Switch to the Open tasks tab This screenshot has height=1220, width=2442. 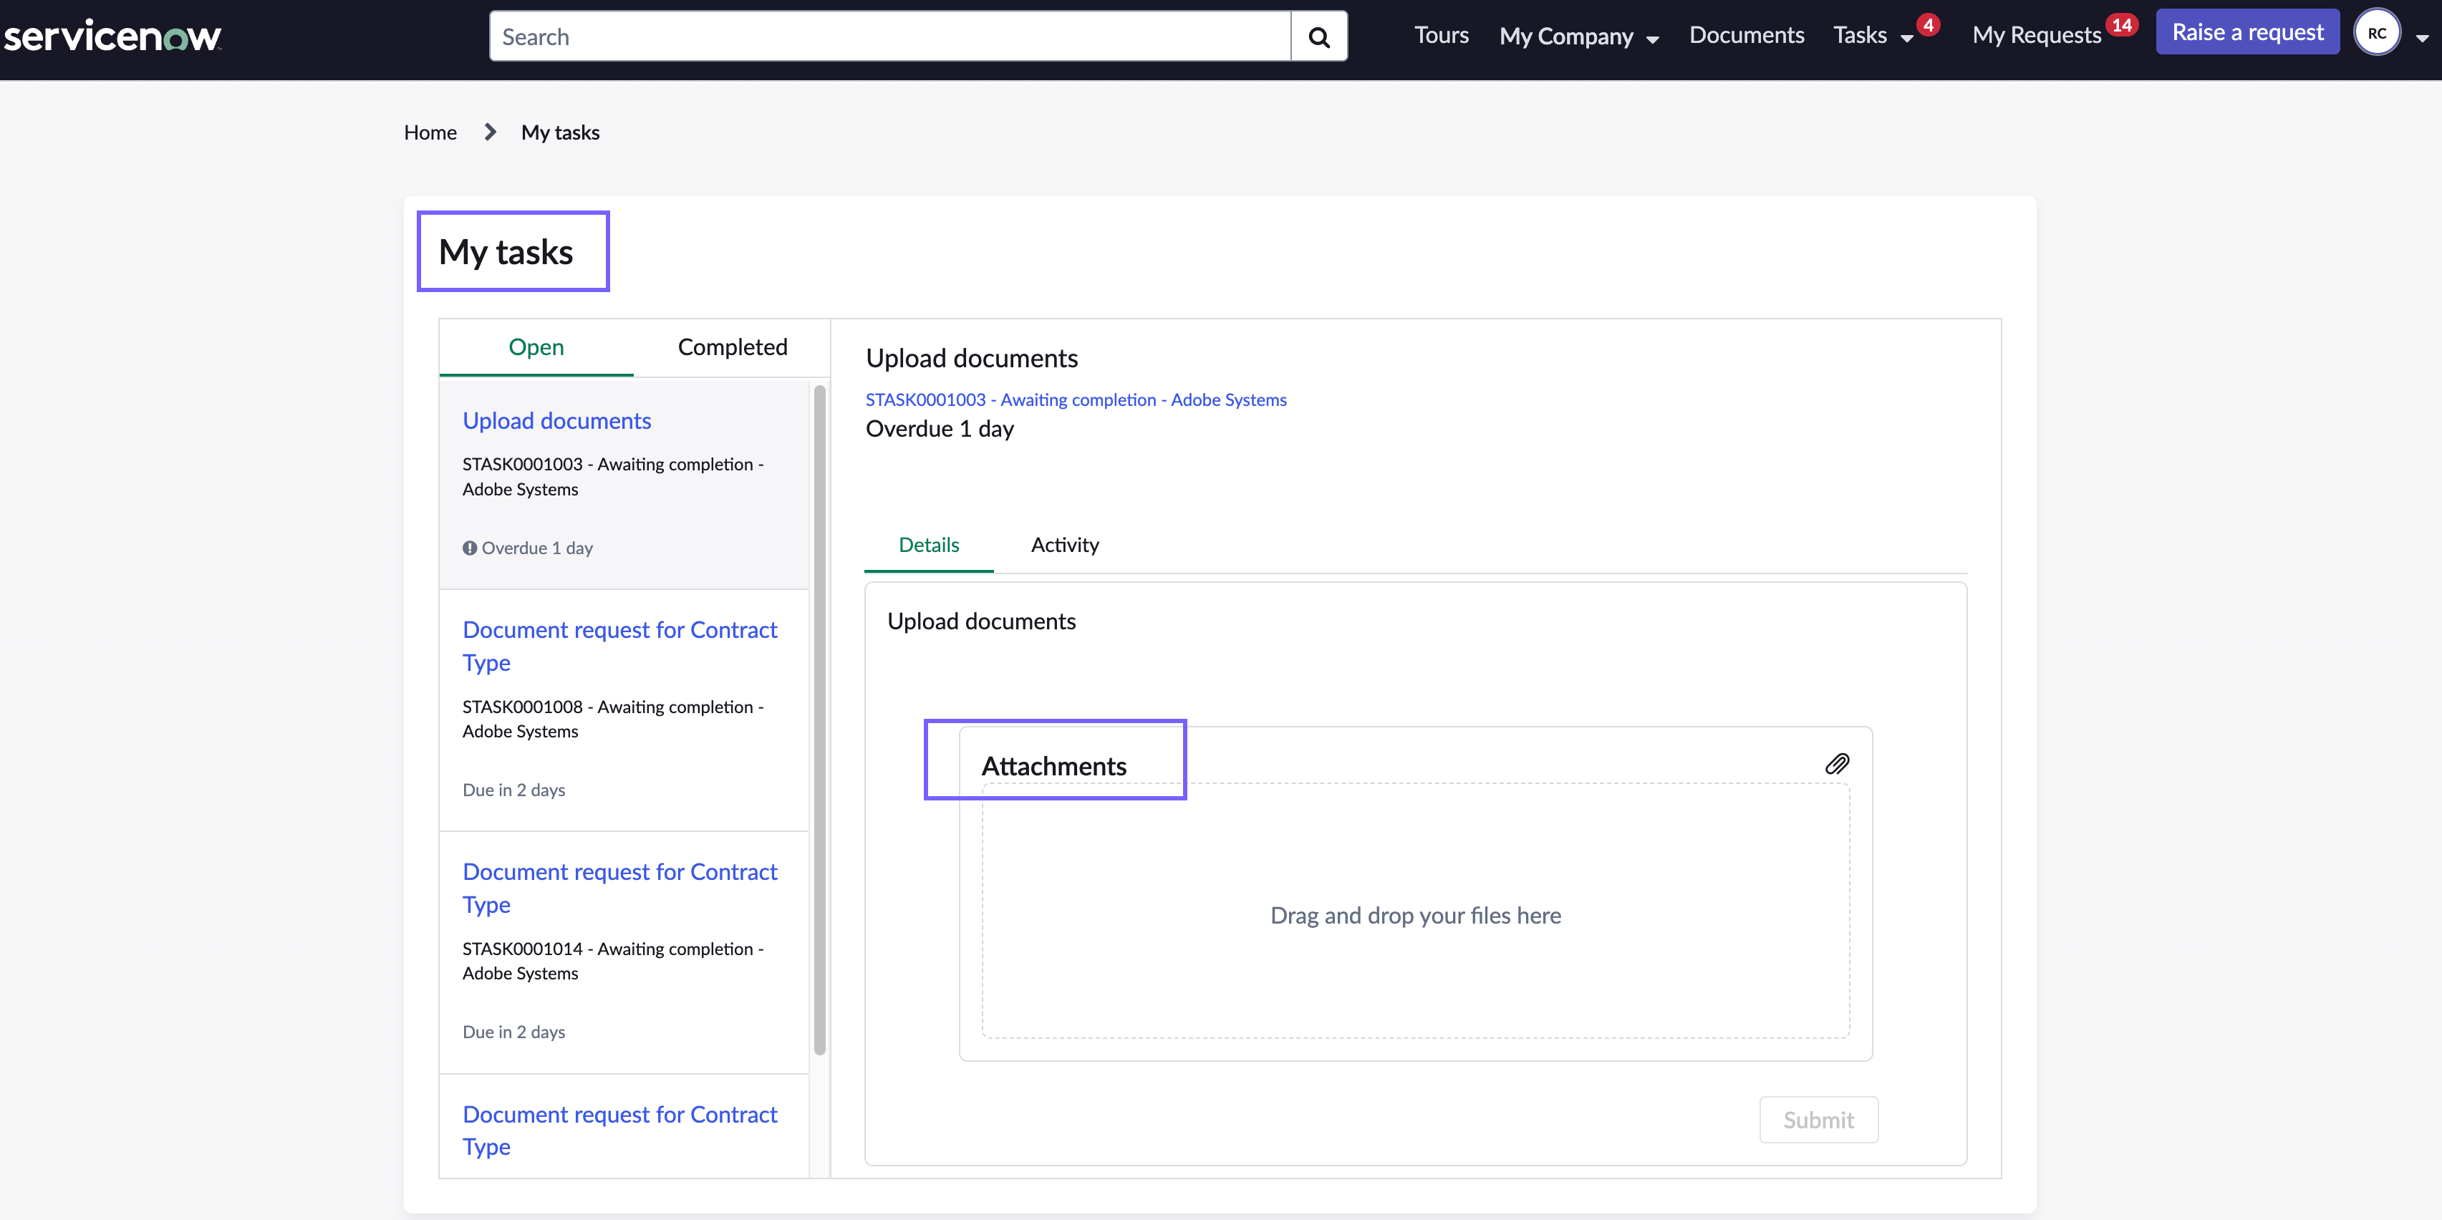[x=536, y=347]
